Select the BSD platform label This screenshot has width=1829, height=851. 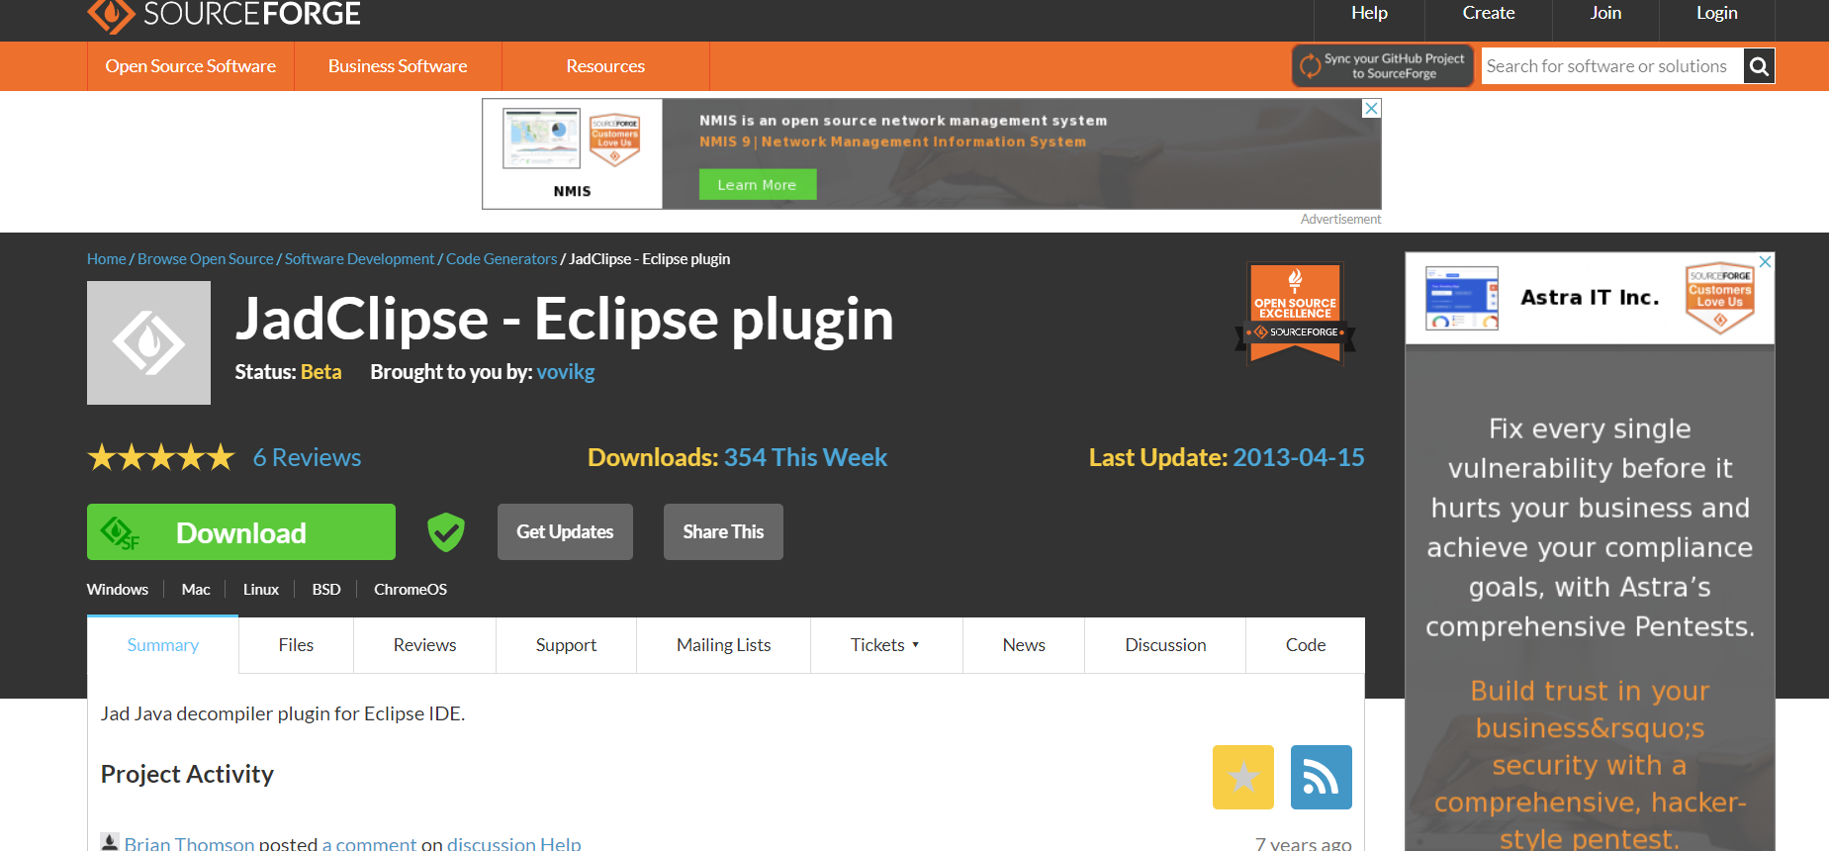[326, 590]
